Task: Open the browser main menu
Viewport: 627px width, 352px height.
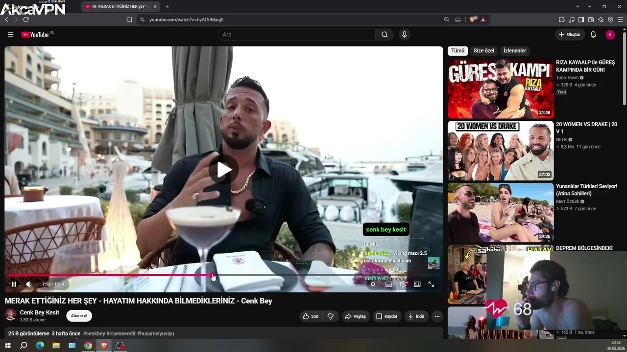Action: [620, 20]
